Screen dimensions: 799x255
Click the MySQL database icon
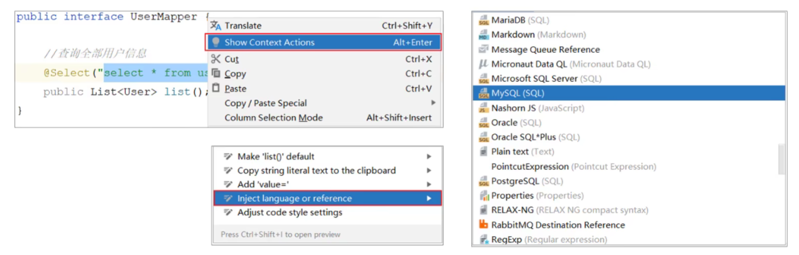pos(483,93)
